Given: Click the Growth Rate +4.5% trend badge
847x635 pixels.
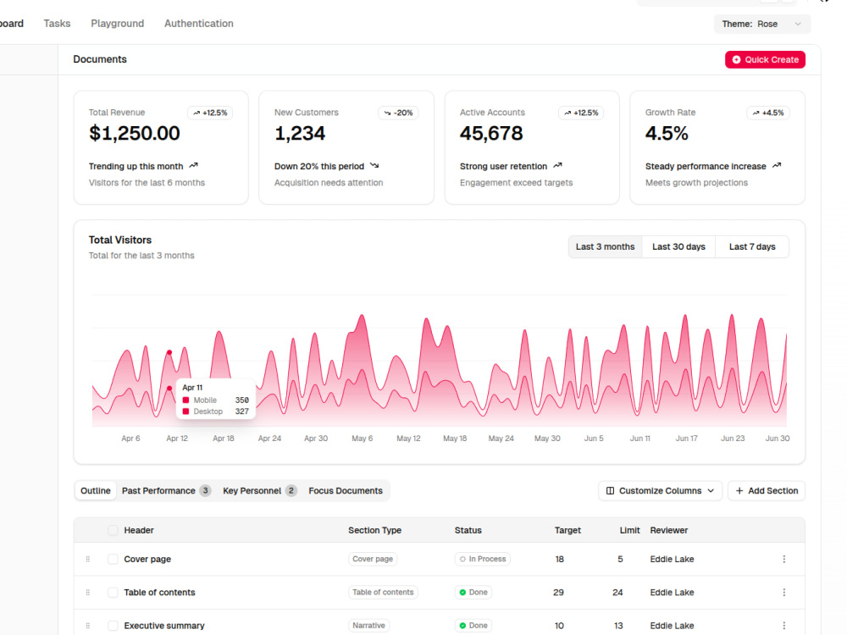Looking at the screenshot, I should pos(768,113).
